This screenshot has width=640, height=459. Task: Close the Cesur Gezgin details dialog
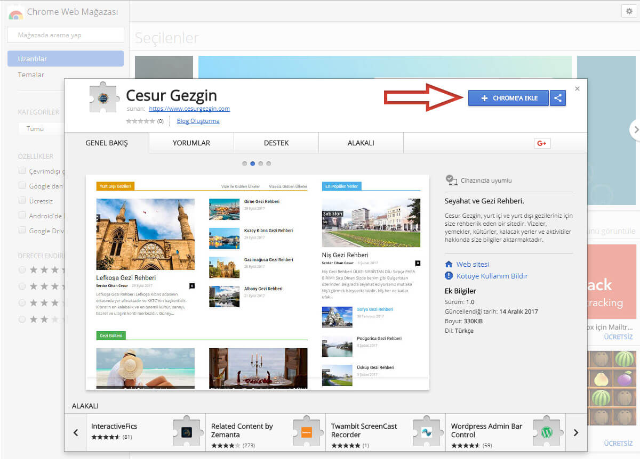click(577, 88)
